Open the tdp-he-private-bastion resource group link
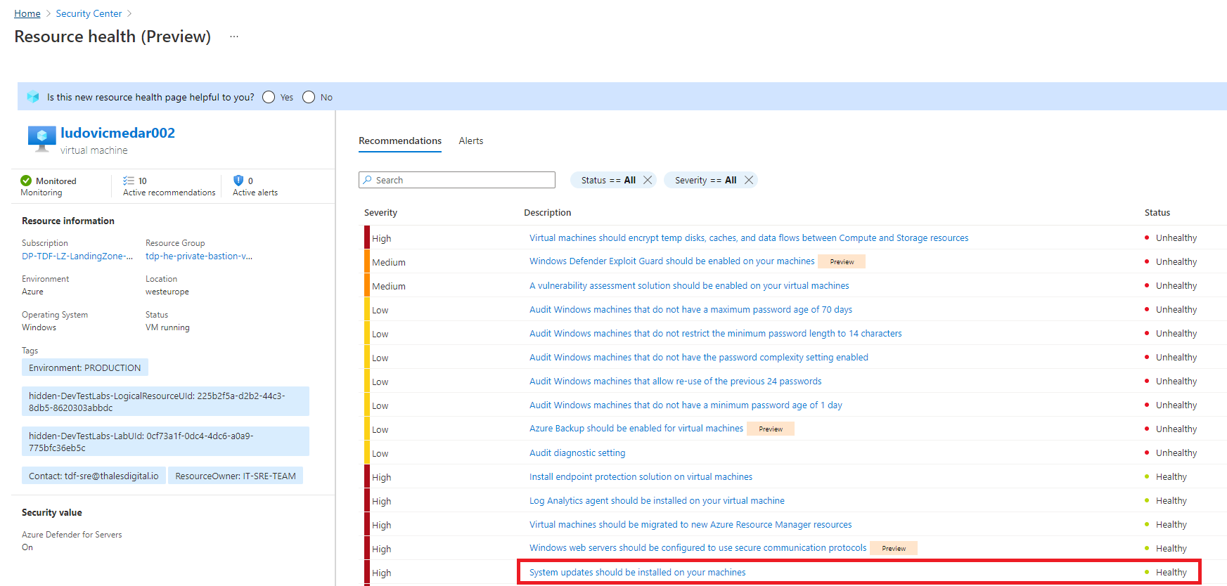Viewport: 1227px width, 586px height. tap(199, 256)
